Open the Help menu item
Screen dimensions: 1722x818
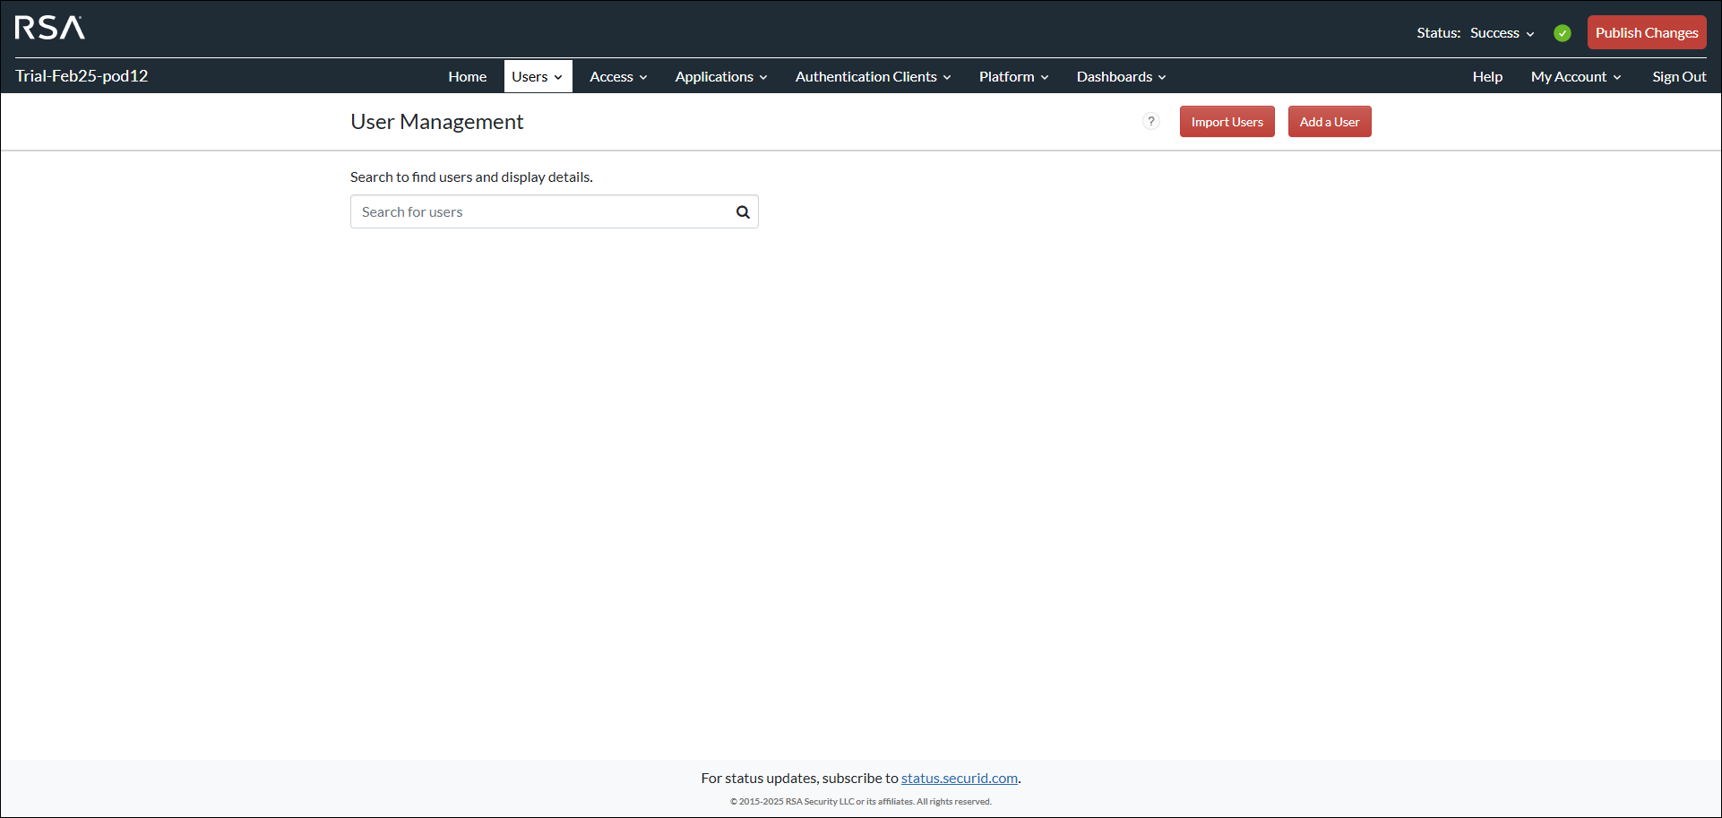pos(1487,77)
